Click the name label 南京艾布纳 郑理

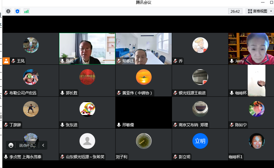tap(193, 125)
